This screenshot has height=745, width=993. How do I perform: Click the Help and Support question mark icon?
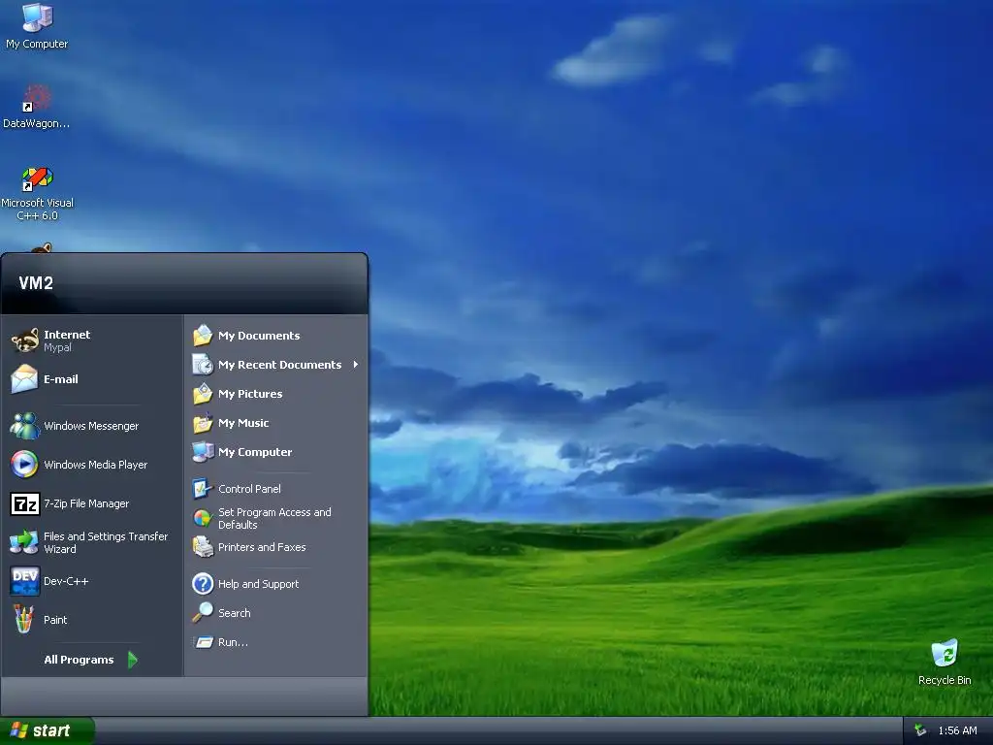(x=203, y=583)
